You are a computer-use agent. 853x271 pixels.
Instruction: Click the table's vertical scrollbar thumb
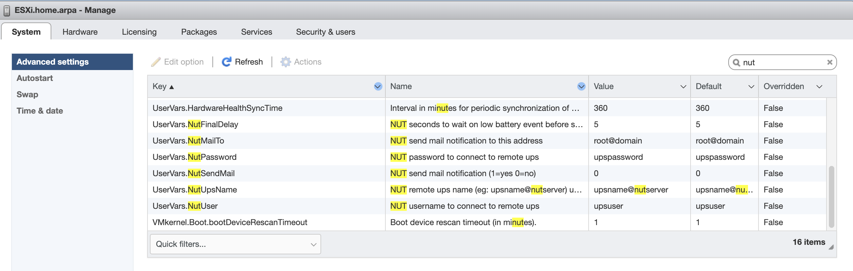coord(831,197)
